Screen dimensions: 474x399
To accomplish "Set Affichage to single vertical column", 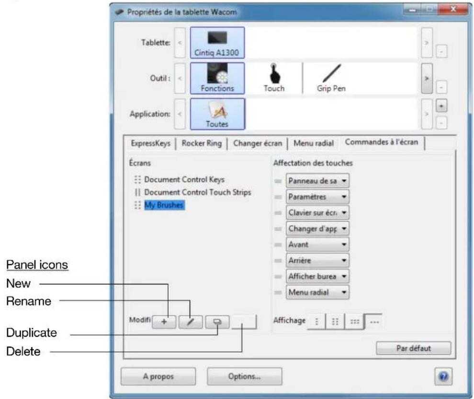I will tap(316, 321).
